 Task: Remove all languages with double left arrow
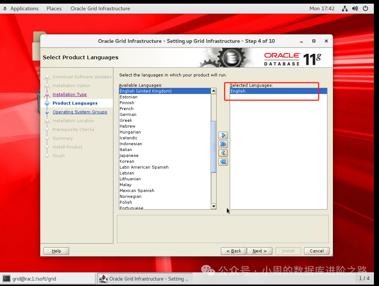pos(223,162)
